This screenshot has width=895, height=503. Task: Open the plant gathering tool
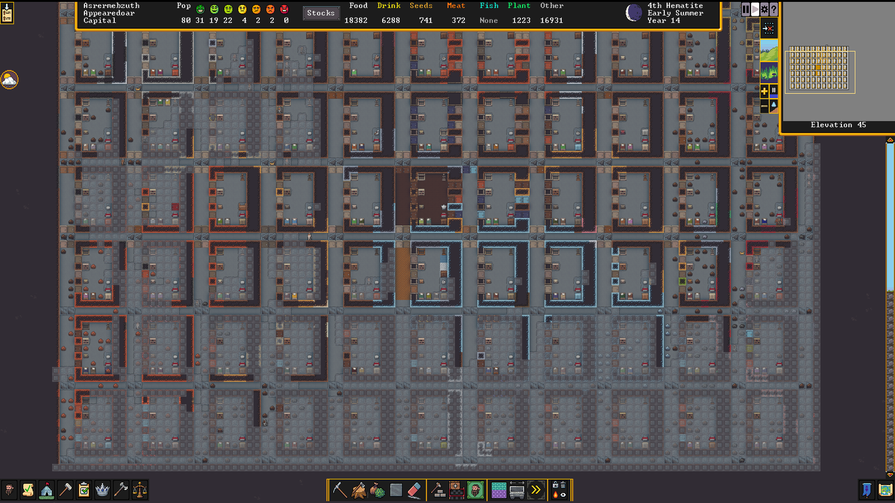377,490
